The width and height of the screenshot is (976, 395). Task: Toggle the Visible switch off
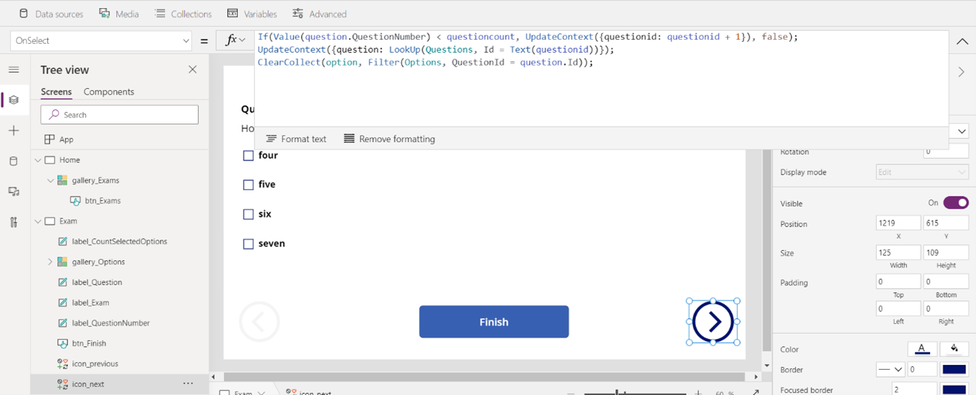[955, 203]
